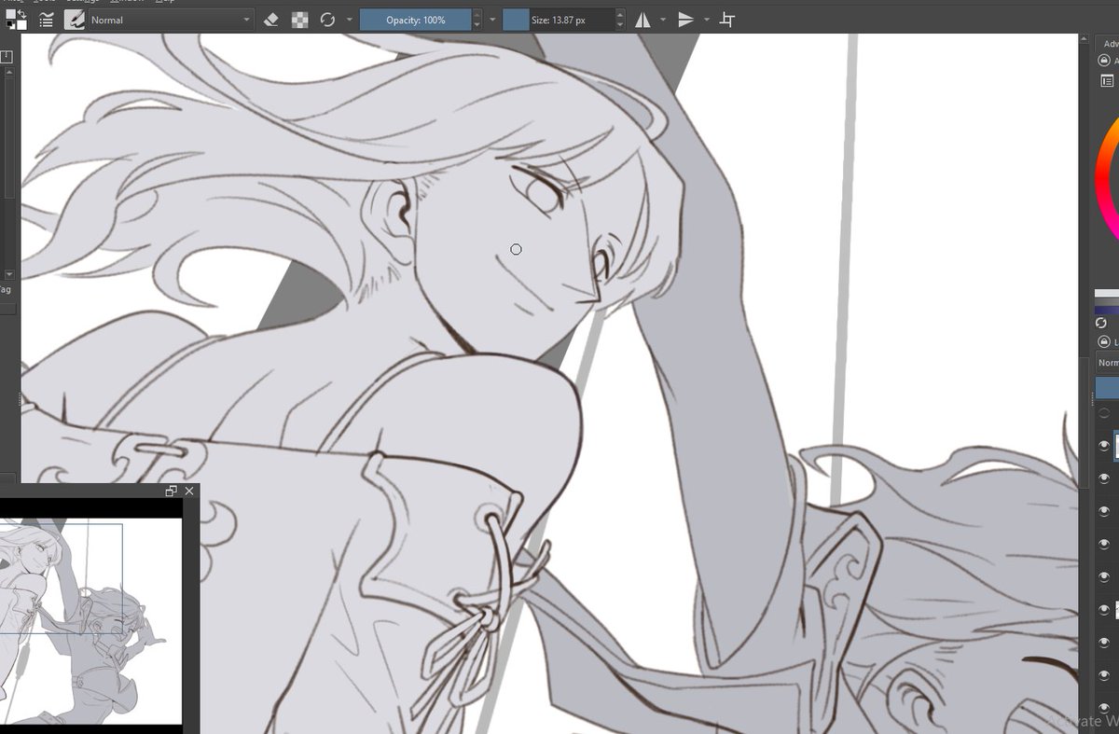This screenshot has height=734, width=1119.
Task: Toggle wrap around mode icon
Action: [x=727, y=20]
